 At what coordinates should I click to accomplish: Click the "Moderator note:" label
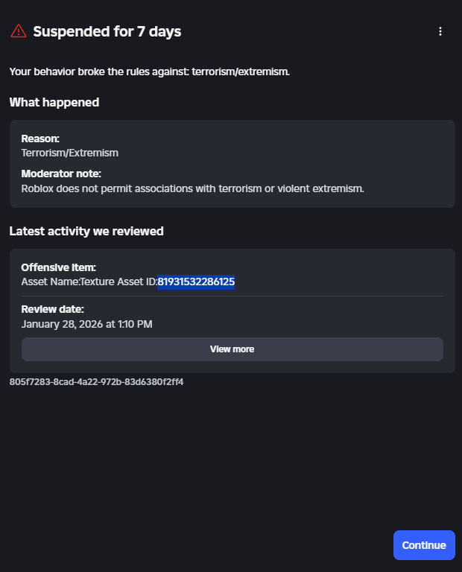(x=61, y=174)
